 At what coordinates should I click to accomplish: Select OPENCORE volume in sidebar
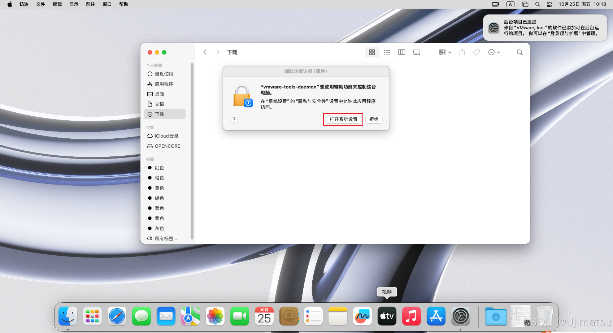point(165,146)
